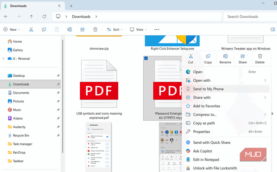The height and width of the screenshot is (172, 277).
Task: Click Rename icon in context menu
Action: pyautogui.click(x=225, y=58)
